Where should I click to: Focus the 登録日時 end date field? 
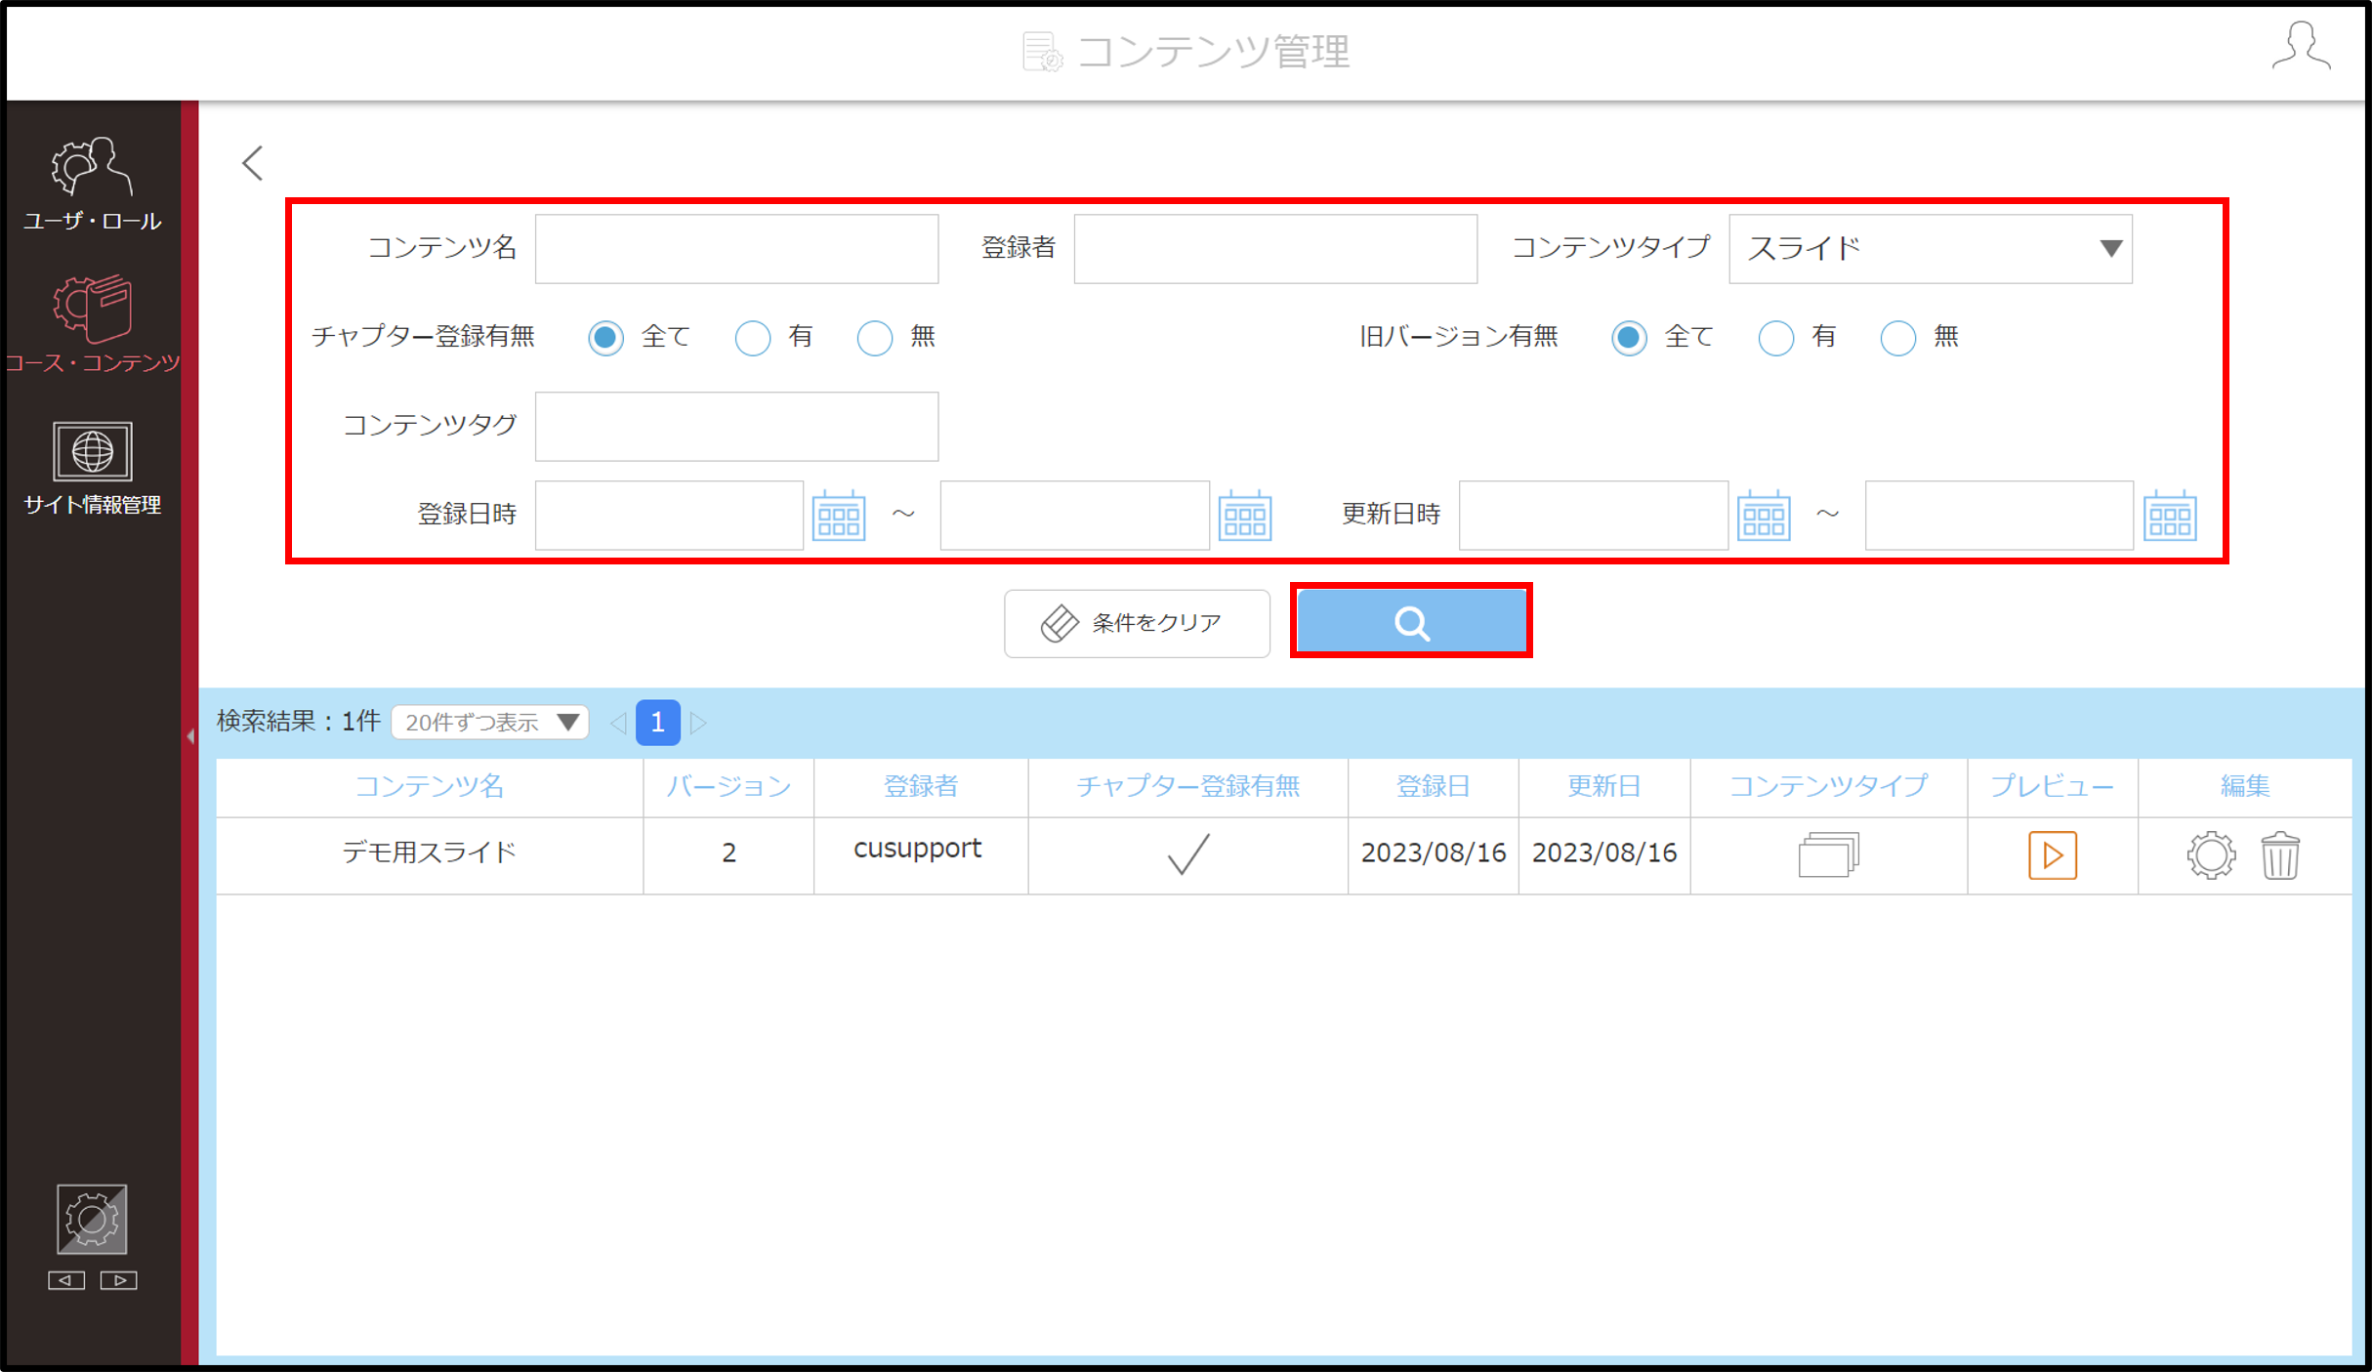point(1074,515)
